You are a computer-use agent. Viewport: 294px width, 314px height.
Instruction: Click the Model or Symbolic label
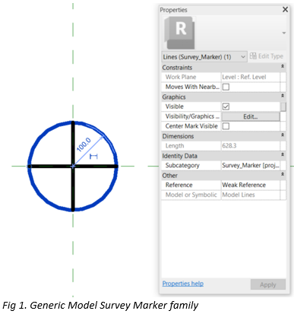pyautogui.click(x=191, y=195)
